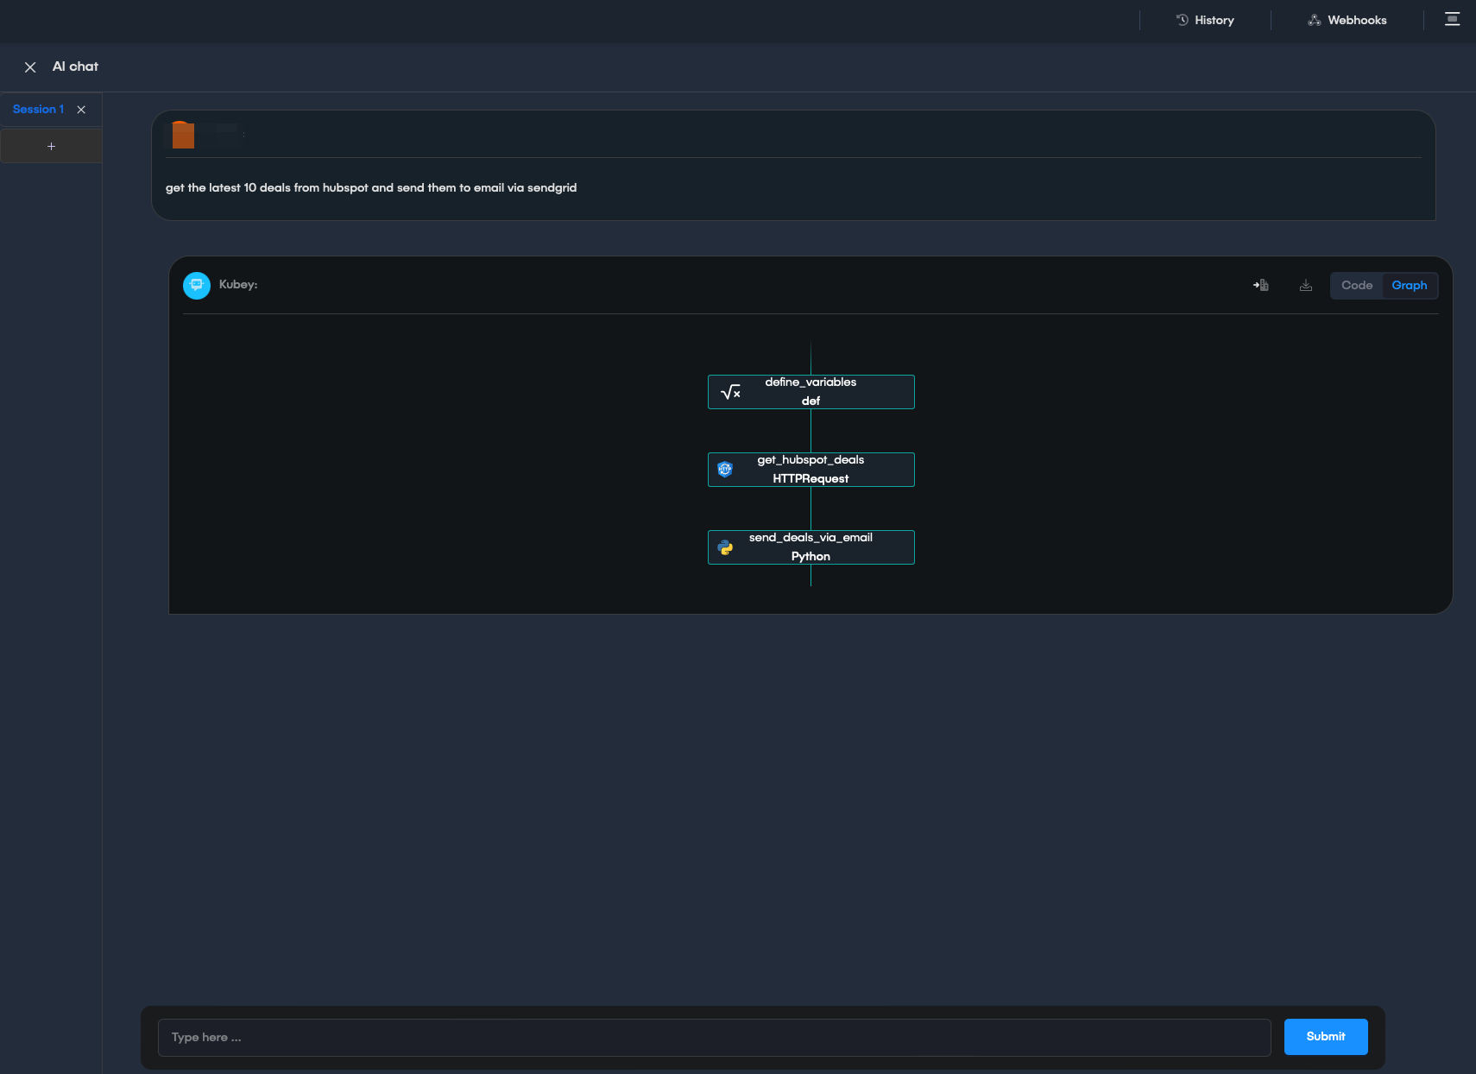Select the Session 1 tab
This screenshot has width=1476, height=1074.
[38, 110]
